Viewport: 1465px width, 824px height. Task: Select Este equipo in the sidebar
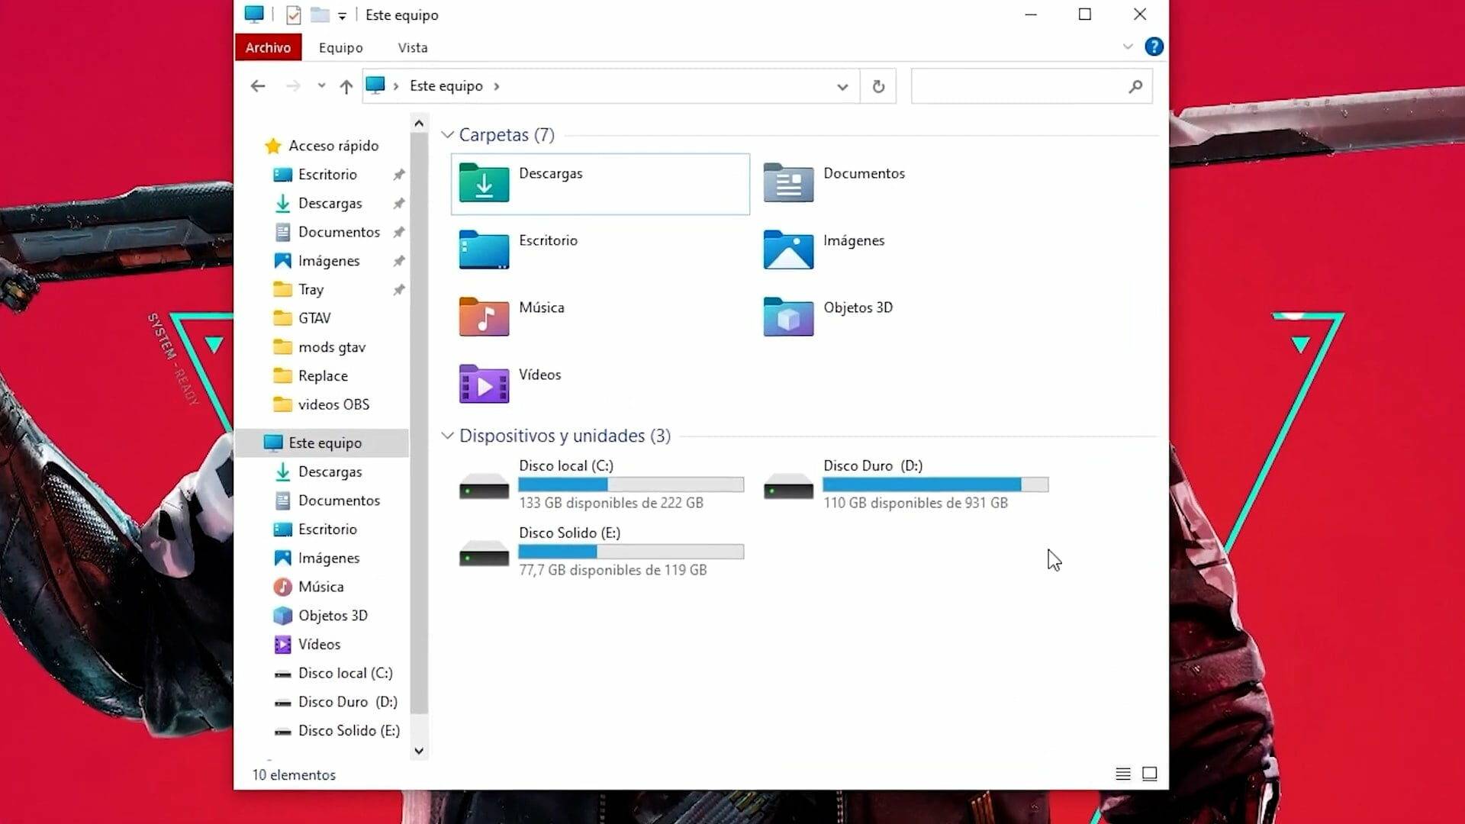[x=324, y=443]
